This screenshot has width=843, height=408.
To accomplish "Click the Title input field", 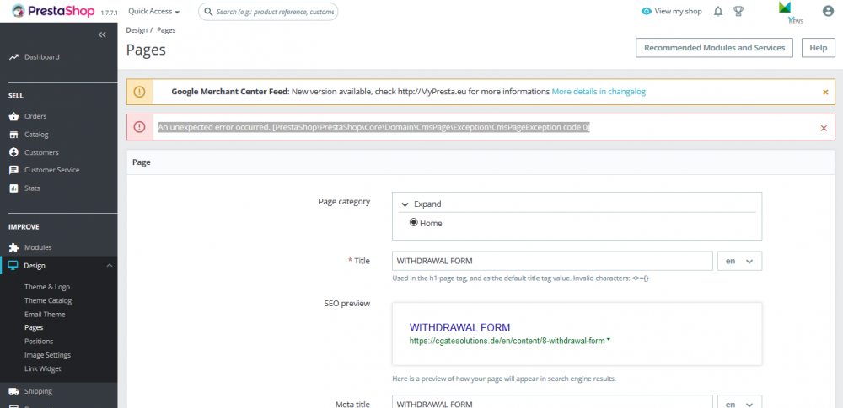I will coord(552,261).
